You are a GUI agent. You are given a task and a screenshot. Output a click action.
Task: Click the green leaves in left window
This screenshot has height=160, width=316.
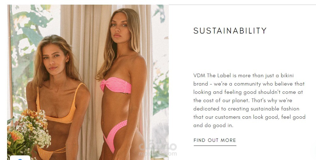pos(30,30)
